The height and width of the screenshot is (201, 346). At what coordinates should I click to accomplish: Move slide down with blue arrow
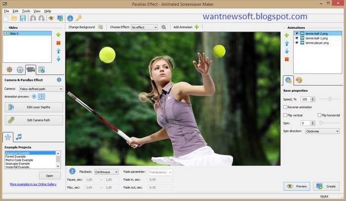point(58,59)
